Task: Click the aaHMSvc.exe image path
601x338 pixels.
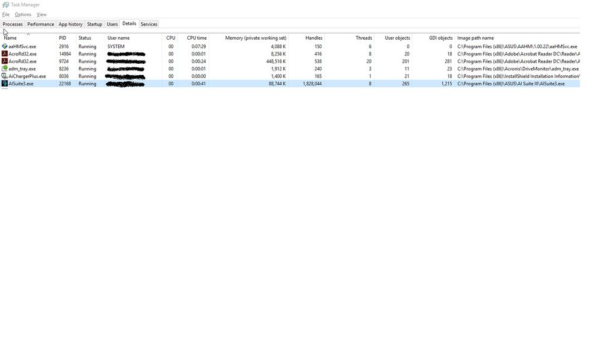Action: coord(517,46)
